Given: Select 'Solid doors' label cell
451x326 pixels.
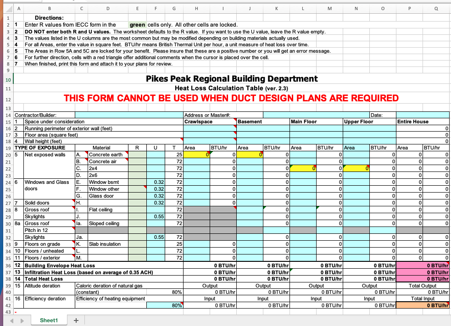Looking at the screenshot, I should [49, 203].
